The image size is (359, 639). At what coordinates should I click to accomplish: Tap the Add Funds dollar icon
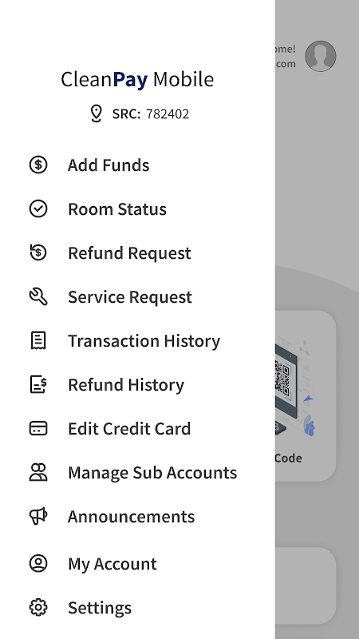(38, 165)
